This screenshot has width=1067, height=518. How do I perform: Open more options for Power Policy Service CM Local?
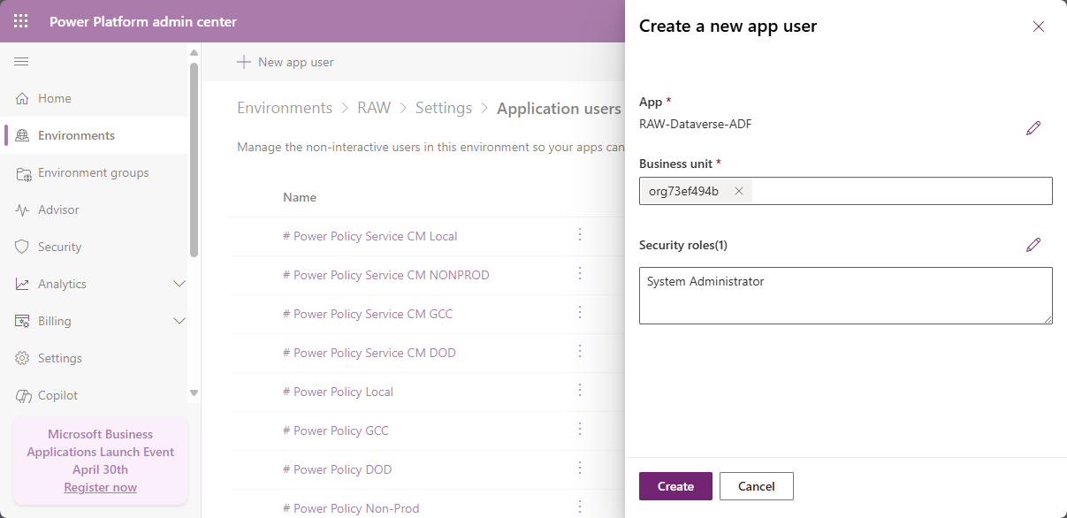tap(580, 234)
